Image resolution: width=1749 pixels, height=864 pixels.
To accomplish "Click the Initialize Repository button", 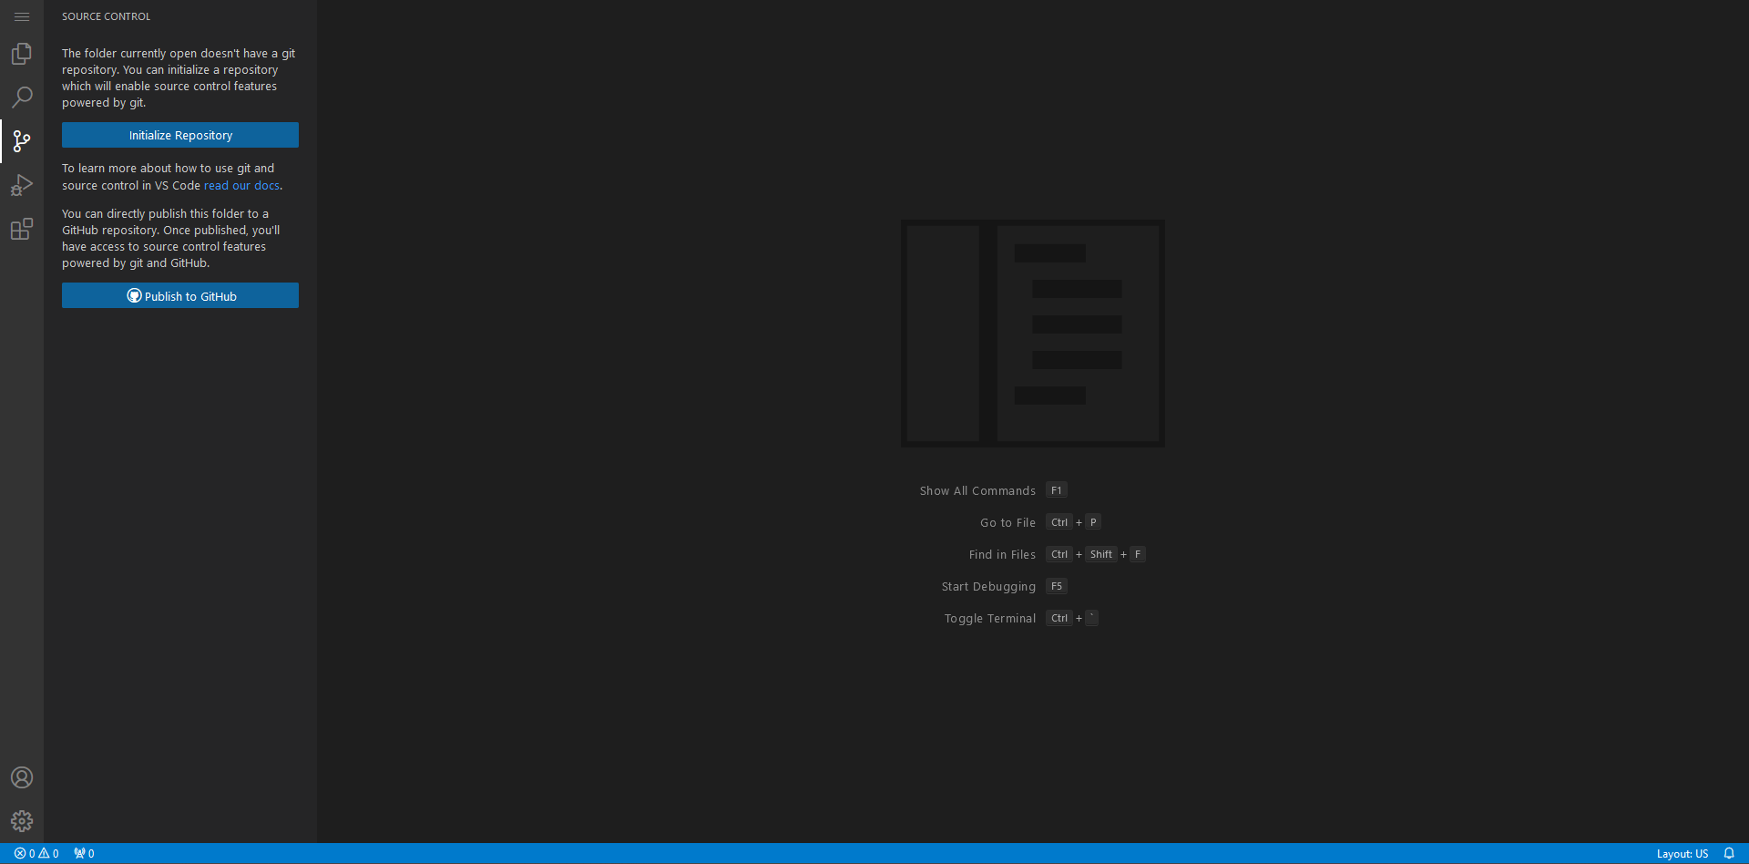I will click(179, 135).
